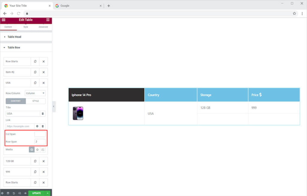The width and height of the screenshot is (307, 196).
Task: Open the Row/Column dropdown
Action: 35,93
